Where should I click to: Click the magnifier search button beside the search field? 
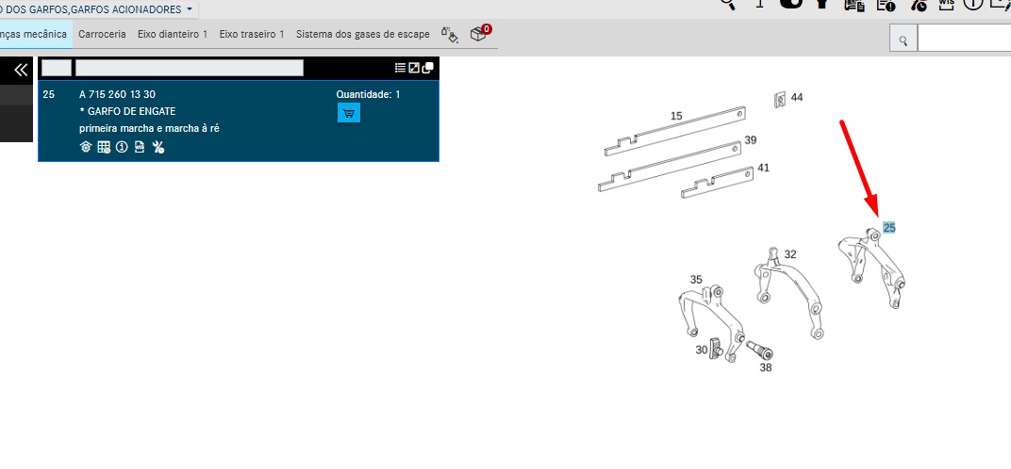(903, 40)
